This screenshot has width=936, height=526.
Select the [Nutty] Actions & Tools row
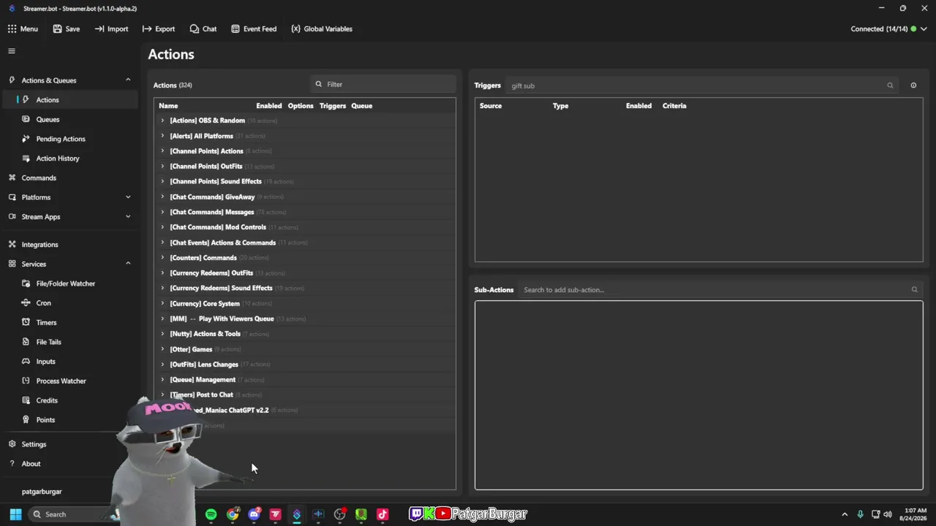point(305,334)
